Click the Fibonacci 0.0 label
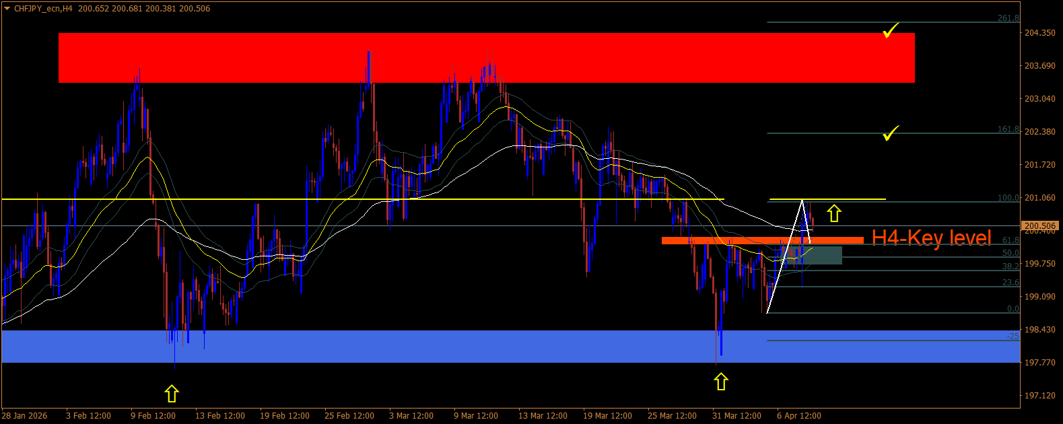Image resolution: width=1063 pixels, height=424 pixels. point(1013,309)
